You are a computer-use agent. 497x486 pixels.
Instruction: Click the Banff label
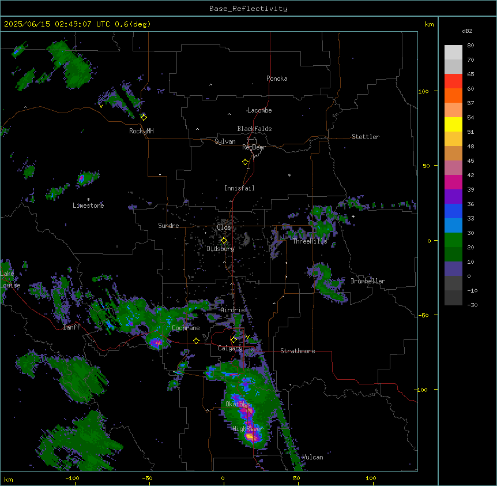pos(71,327)
